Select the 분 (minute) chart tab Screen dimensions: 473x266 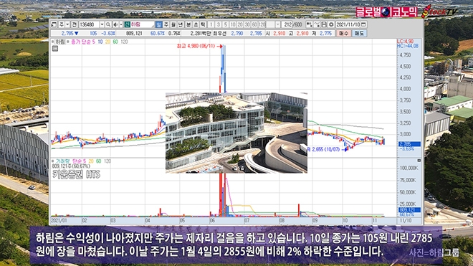click(188, 24)
